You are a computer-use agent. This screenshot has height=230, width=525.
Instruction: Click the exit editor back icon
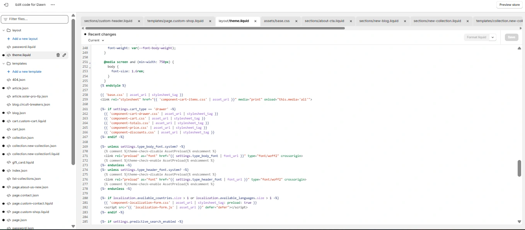(x=6, y=5)
